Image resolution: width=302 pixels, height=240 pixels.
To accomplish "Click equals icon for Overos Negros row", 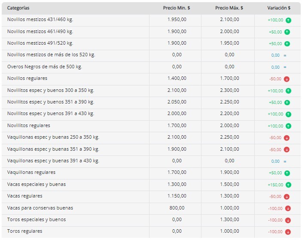I will point(285,67).
